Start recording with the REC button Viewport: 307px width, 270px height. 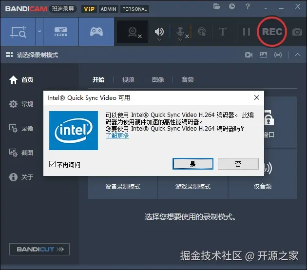click(x=272, y=32)
